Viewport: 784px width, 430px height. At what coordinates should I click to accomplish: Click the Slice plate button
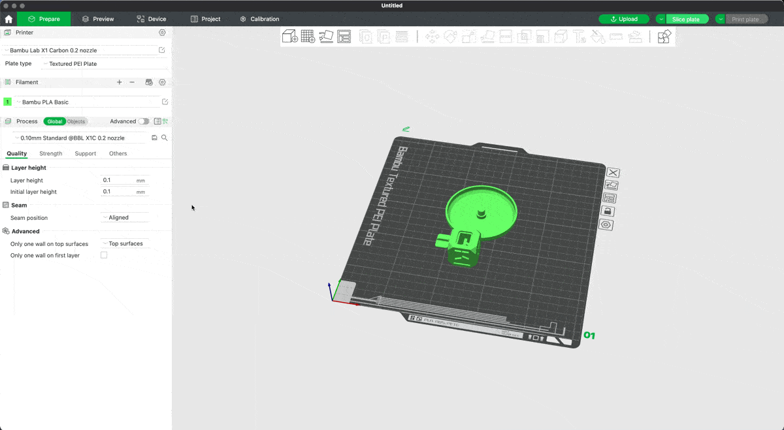coord(685,19)
